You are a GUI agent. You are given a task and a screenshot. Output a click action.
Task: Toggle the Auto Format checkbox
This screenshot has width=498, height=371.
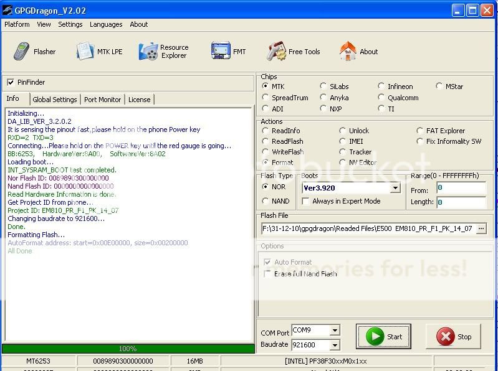pos(267,262)
